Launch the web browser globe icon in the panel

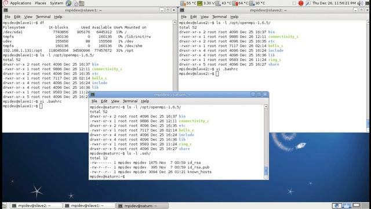click(x=68, y=3)
